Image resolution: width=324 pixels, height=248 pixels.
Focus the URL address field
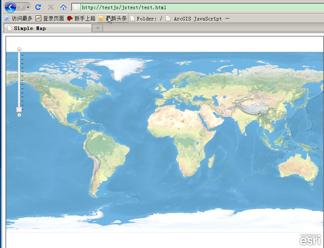click(197, 7)
